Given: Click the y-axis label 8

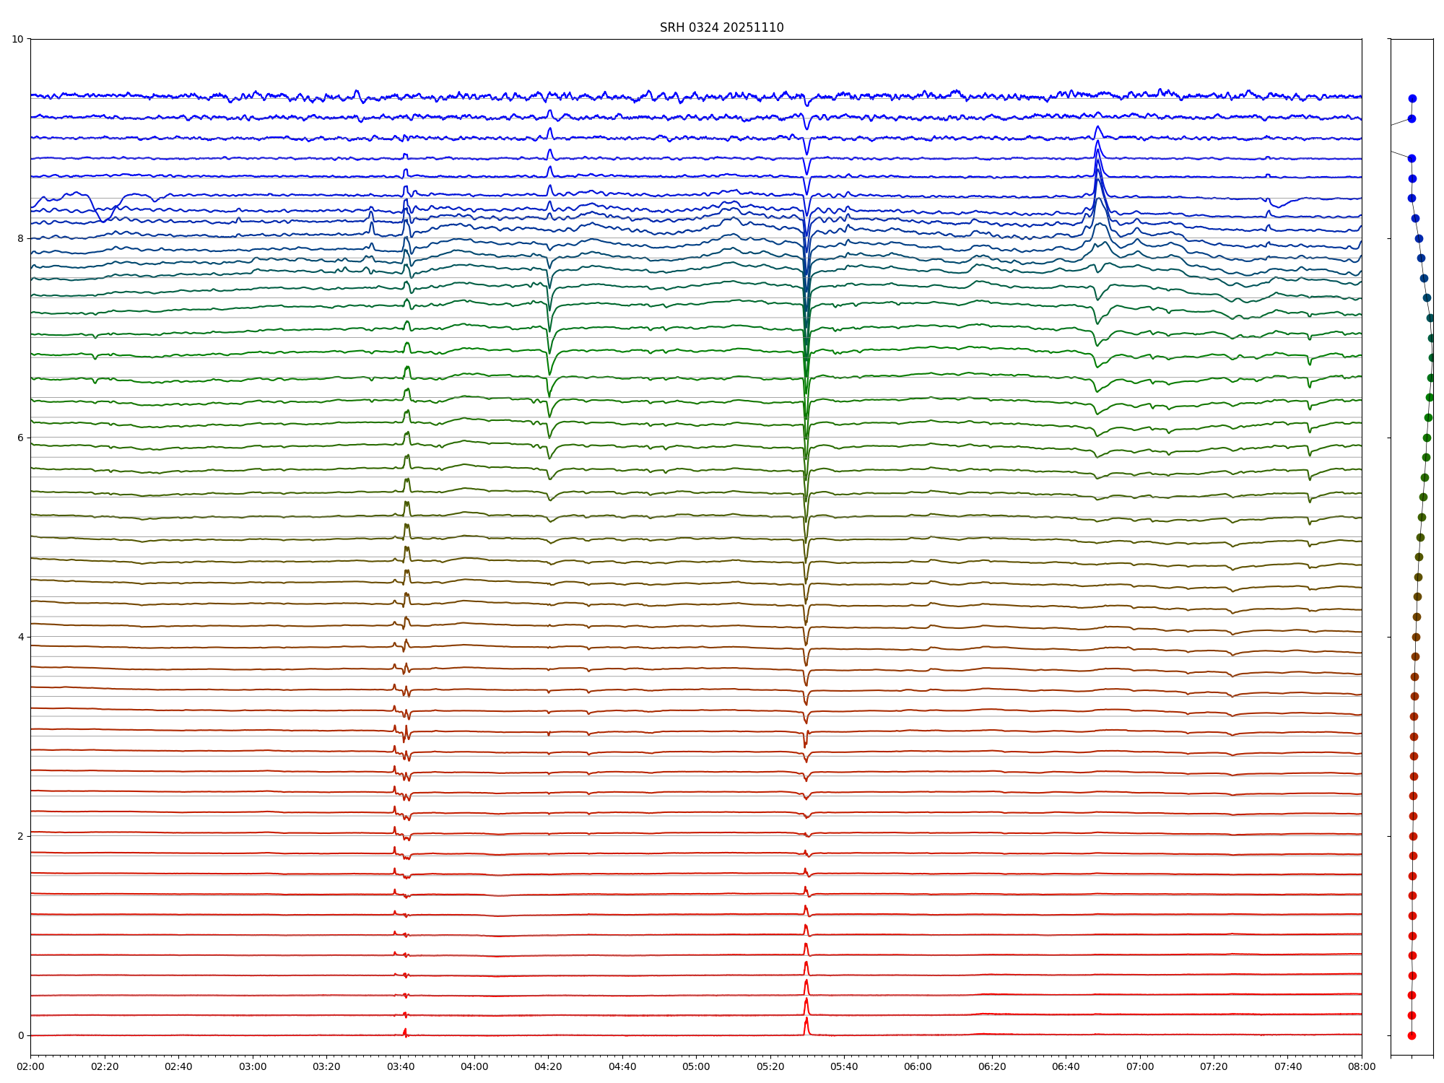Looking at the screenshot, I should (20, 238).
